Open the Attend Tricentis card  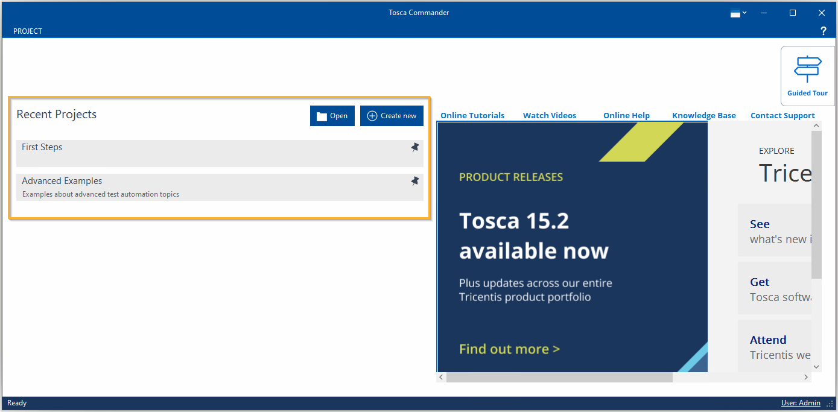pos(775,346)
